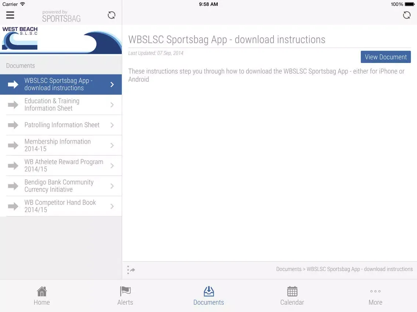Click Documents breadcrumb link
The width and height of the screenshot is (417, 312).
(289, 269)
